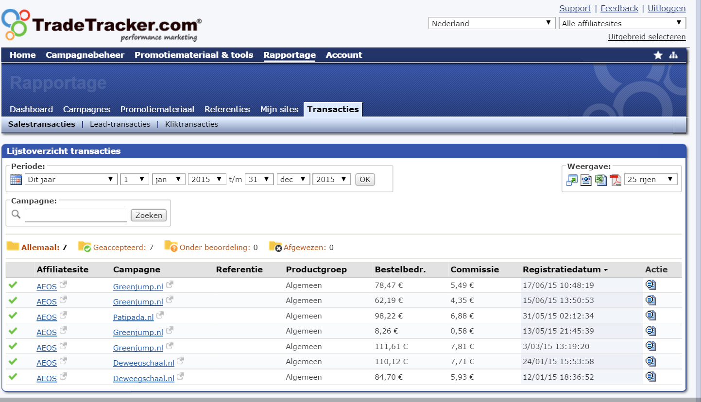
Task: Click external-link icon beside Greenjump.nl in 13/05/15 row
Action: (x=170, y=330)
